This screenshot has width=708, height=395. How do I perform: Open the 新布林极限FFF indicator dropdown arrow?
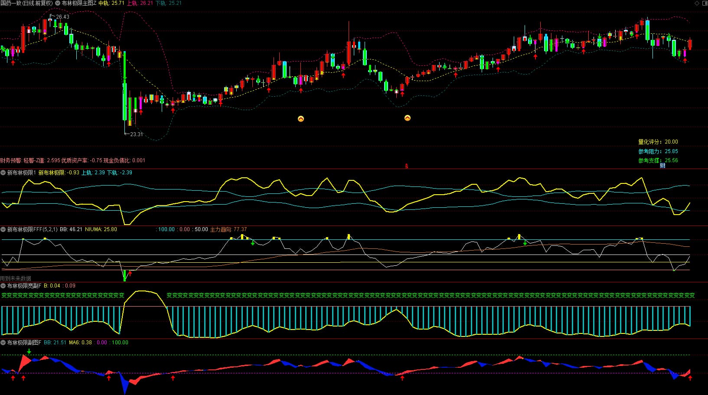[3, 229]
